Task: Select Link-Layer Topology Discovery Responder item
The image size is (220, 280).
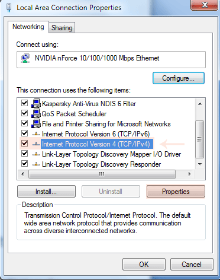Action: [x=101, y=164]
